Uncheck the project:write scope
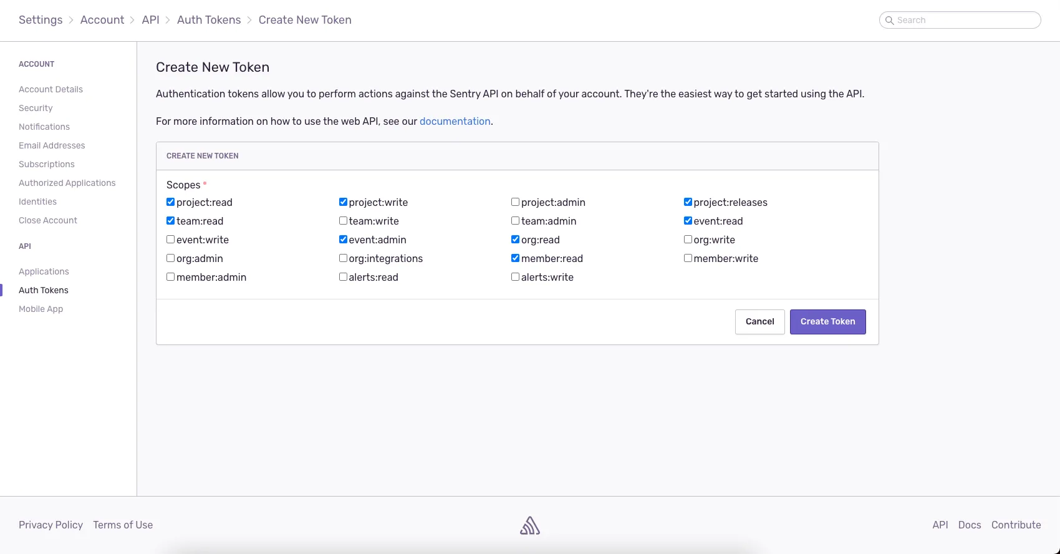Image resolution: width=1060 pixels, height=554 pixels. coord(343,202)
